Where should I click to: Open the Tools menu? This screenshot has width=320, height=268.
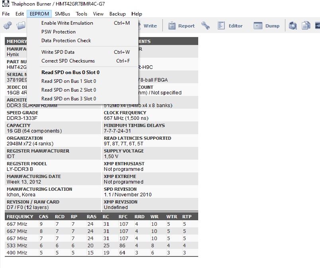pos(82,14)
